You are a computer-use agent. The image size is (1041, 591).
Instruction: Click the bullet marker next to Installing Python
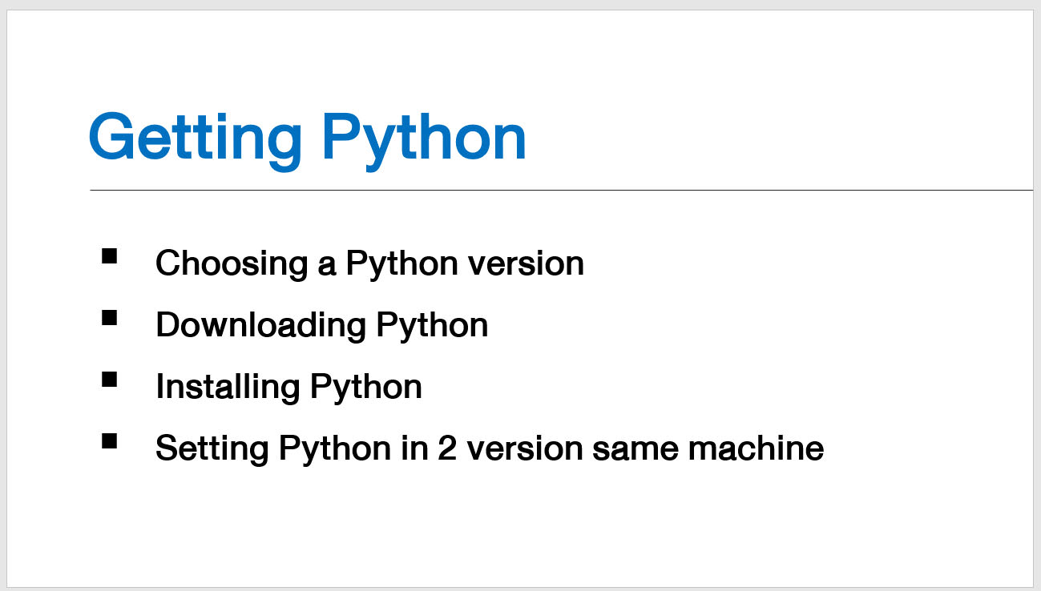tap(110, 380)
